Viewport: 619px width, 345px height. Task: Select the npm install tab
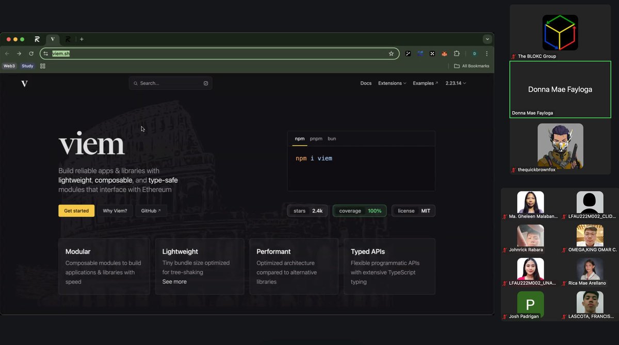click(x=300, y=139)
